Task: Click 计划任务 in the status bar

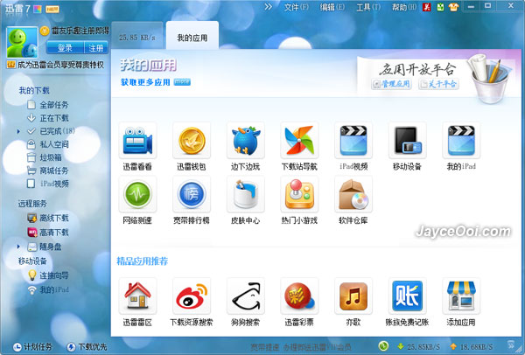Action: pos(32,347)
